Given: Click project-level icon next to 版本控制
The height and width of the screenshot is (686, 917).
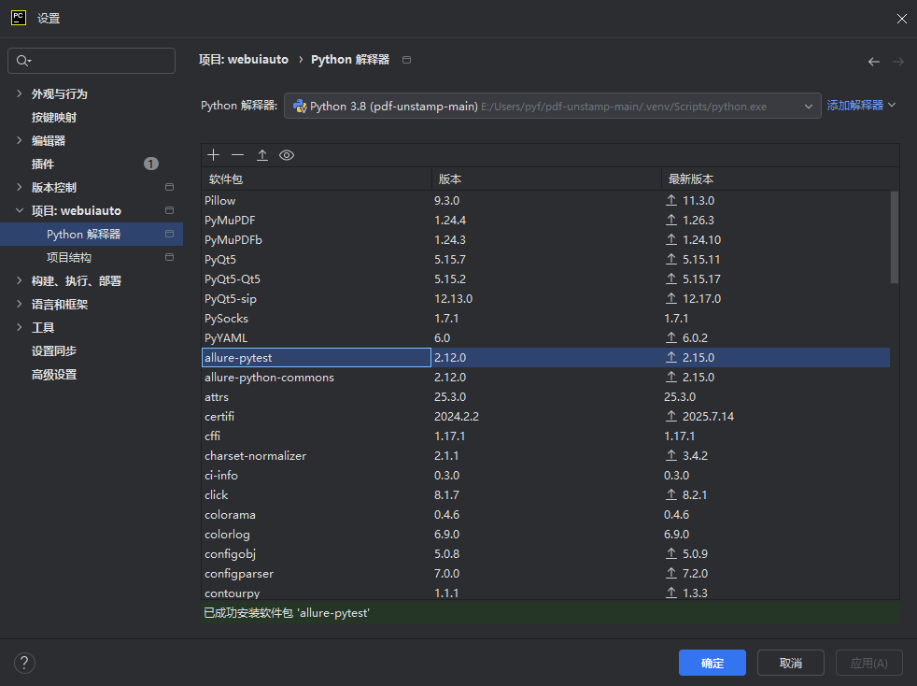Looking at the screenshot, I should pyautogui.click(x=170, y=187).
